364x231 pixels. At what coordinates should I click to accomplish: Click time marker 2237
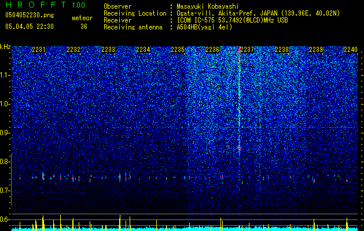(247, 49)
